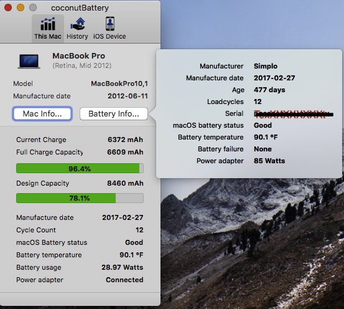
Task: Select the 6372 mAh current charge value
Action: coord(125,140)
